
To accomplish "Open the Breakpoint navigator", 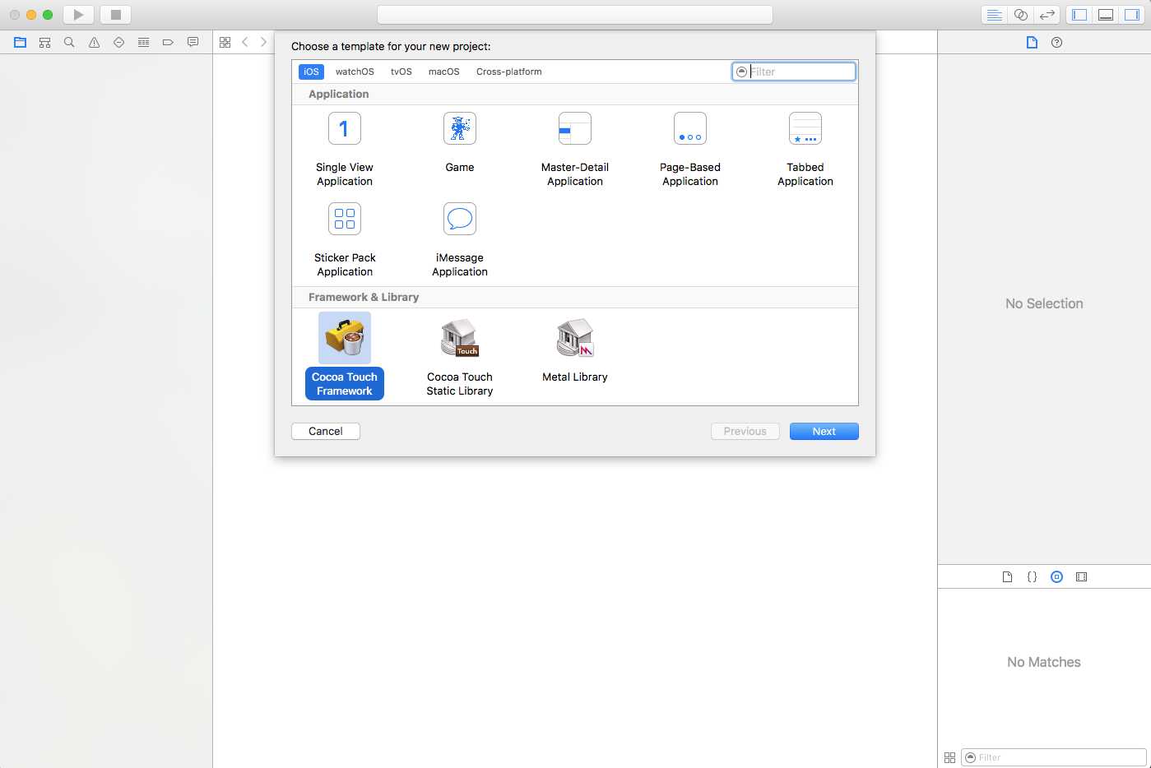I will pos(168,42).
